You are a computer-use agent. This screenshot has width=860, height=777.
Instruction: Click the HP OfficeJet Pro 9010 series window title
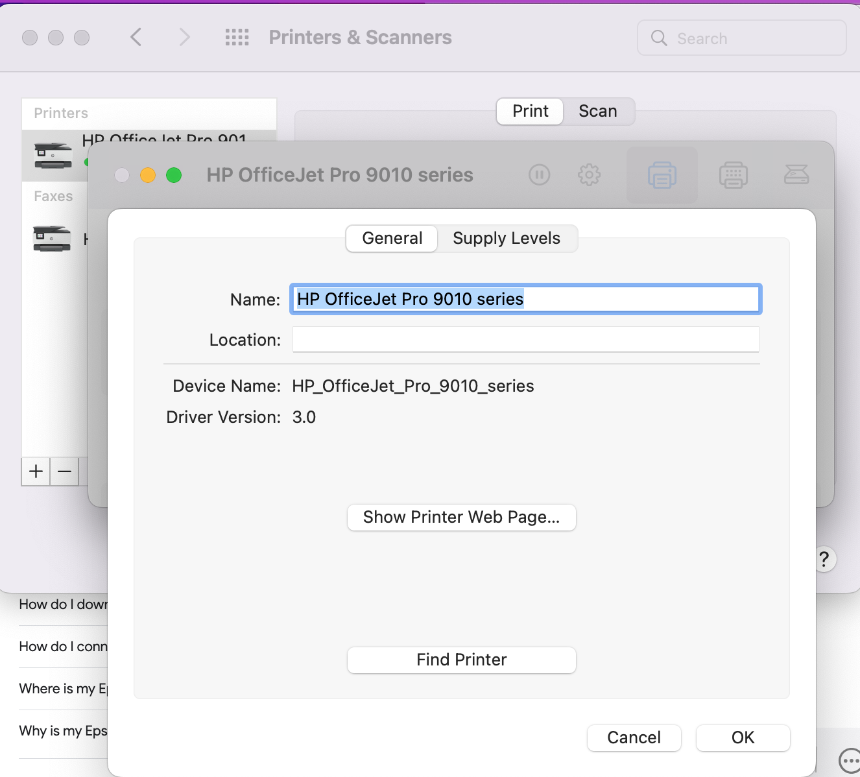tap(340, 175)
